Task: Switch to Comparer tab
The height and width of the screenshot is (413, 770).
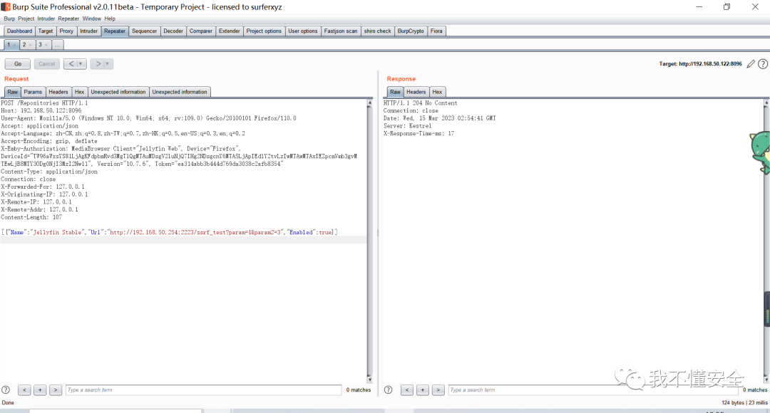Action: 201,31
